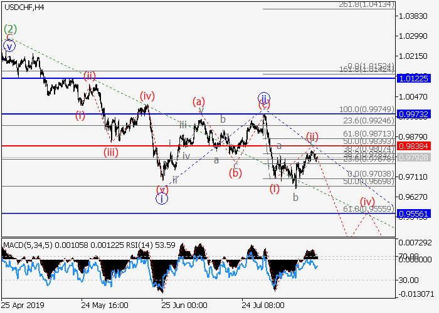Select the green (2) wave label
This screenshot has width=439, height=313.
point(11,29)
